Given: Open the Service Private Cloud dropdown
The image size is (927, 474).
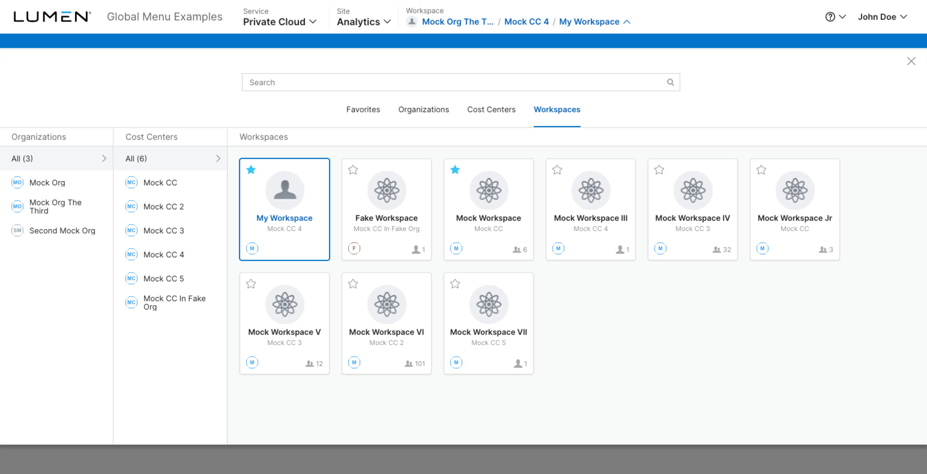Looking at the screenshot, I should [x=280, y=21].
